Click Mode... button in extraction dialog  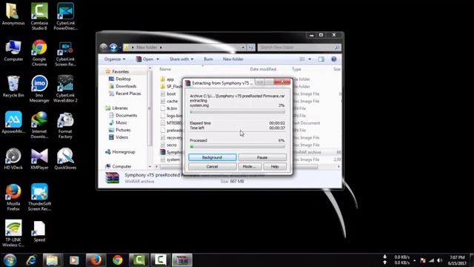(250, 166)
